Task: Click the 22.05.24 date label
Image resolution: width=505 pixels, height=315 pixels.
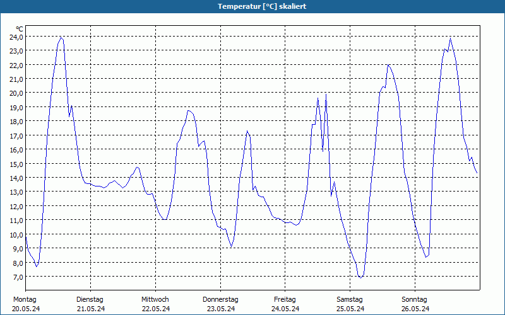Action: (156, 309)
